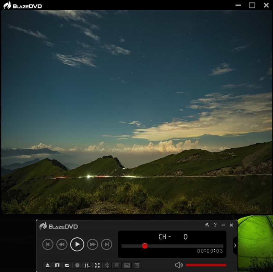Mute audio using the speaker icon
This screenshot has width=273, height=272.
coord(107,265)
